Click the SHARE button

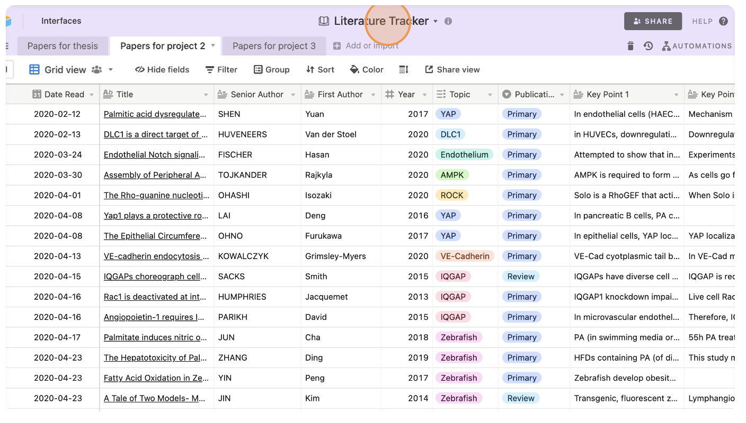point(653,21)
